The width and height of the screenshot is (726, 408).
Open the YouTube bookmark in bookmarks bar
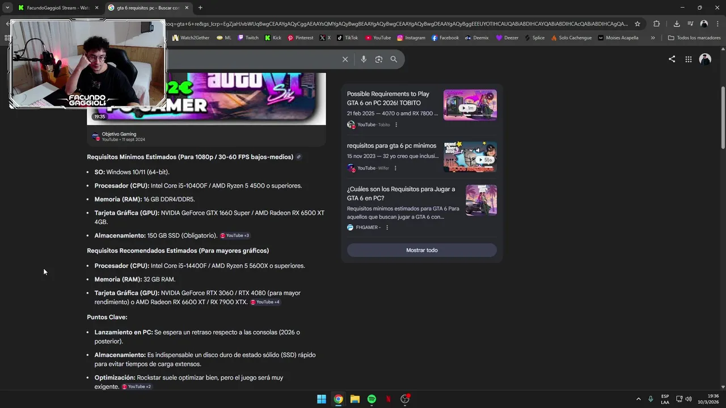click(x=378, y=38)
